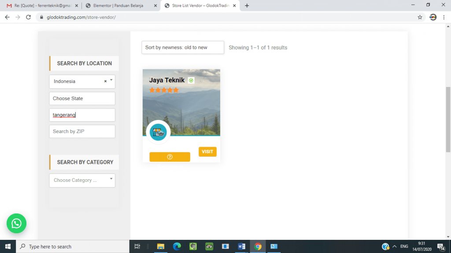
Task: Bookmark this page with the star icon
Action: pos(420,17)
